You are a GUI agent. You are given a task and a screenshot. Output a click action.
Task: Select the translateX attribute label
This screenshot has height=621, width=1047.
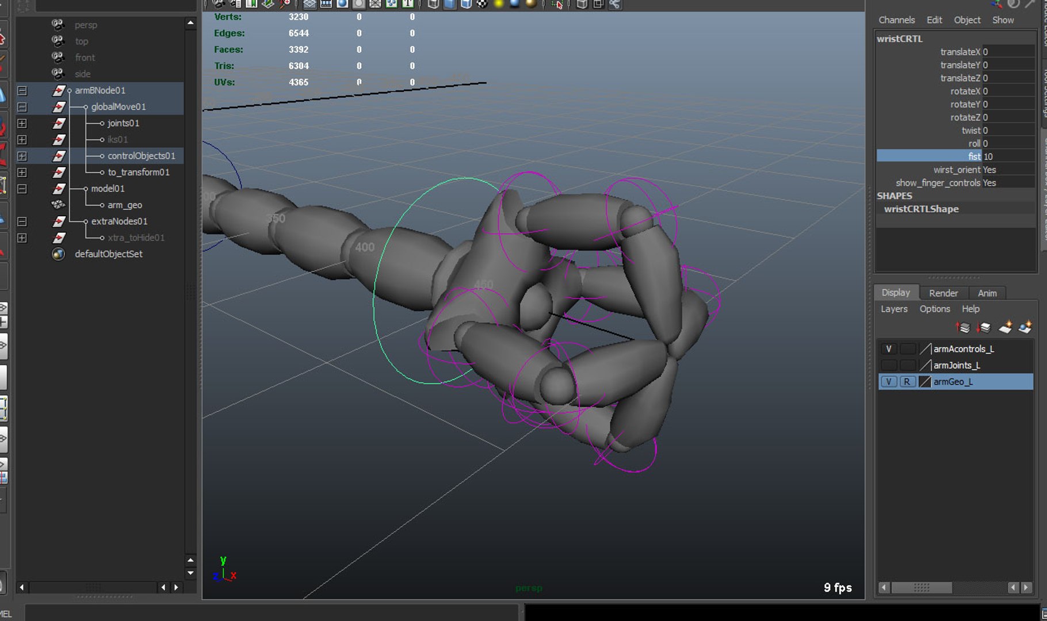[x=960, y=52]
